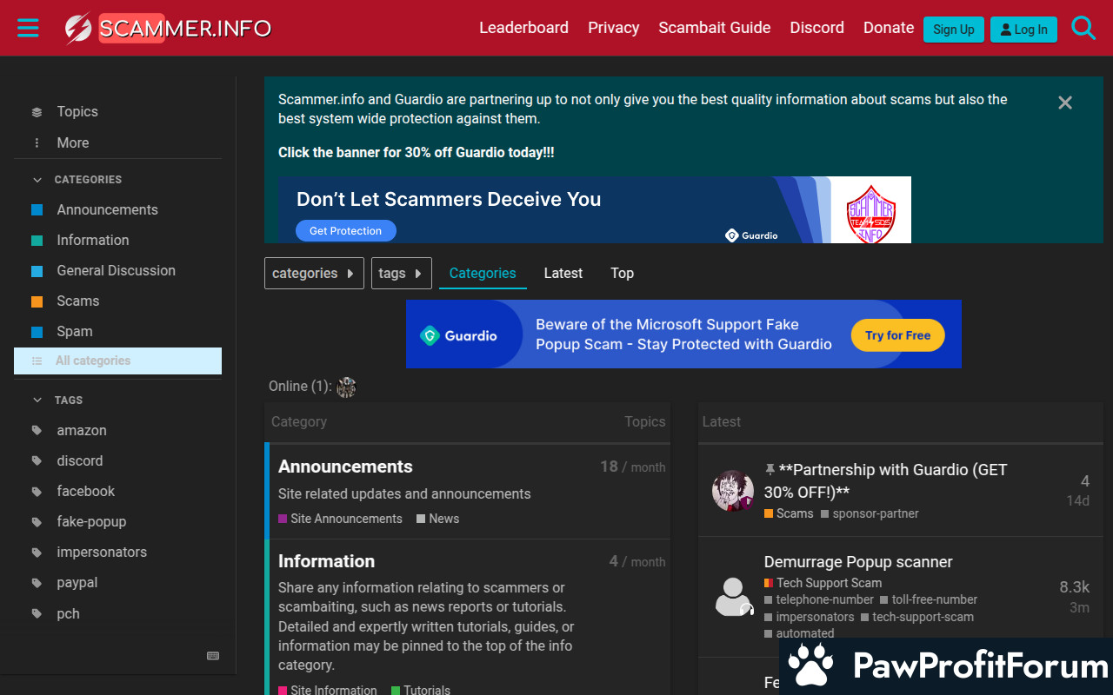Open the Scambait Guide link
Screen dimensions: 1113x695
coord(714,28)
